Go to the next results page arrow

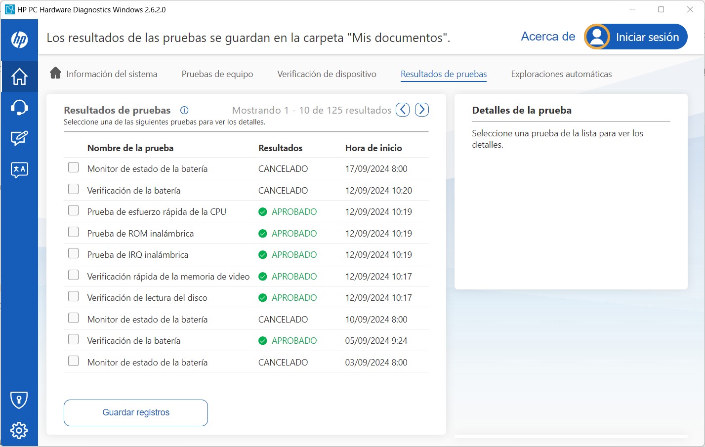(x=421, y=109)
